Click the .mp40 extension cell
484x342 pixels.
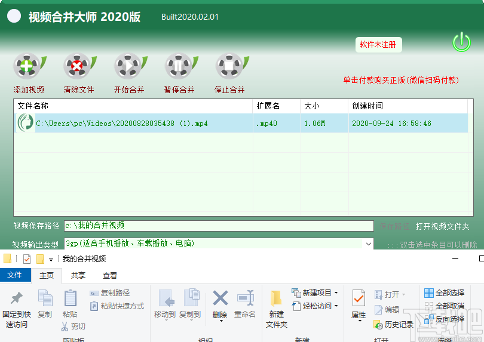277,124
